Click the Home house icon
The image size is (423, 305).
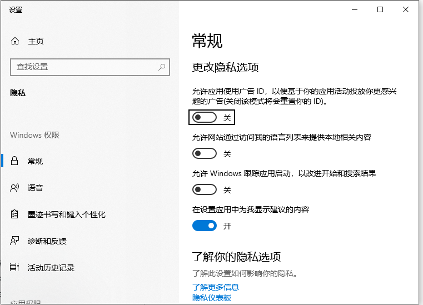[15, 41]
